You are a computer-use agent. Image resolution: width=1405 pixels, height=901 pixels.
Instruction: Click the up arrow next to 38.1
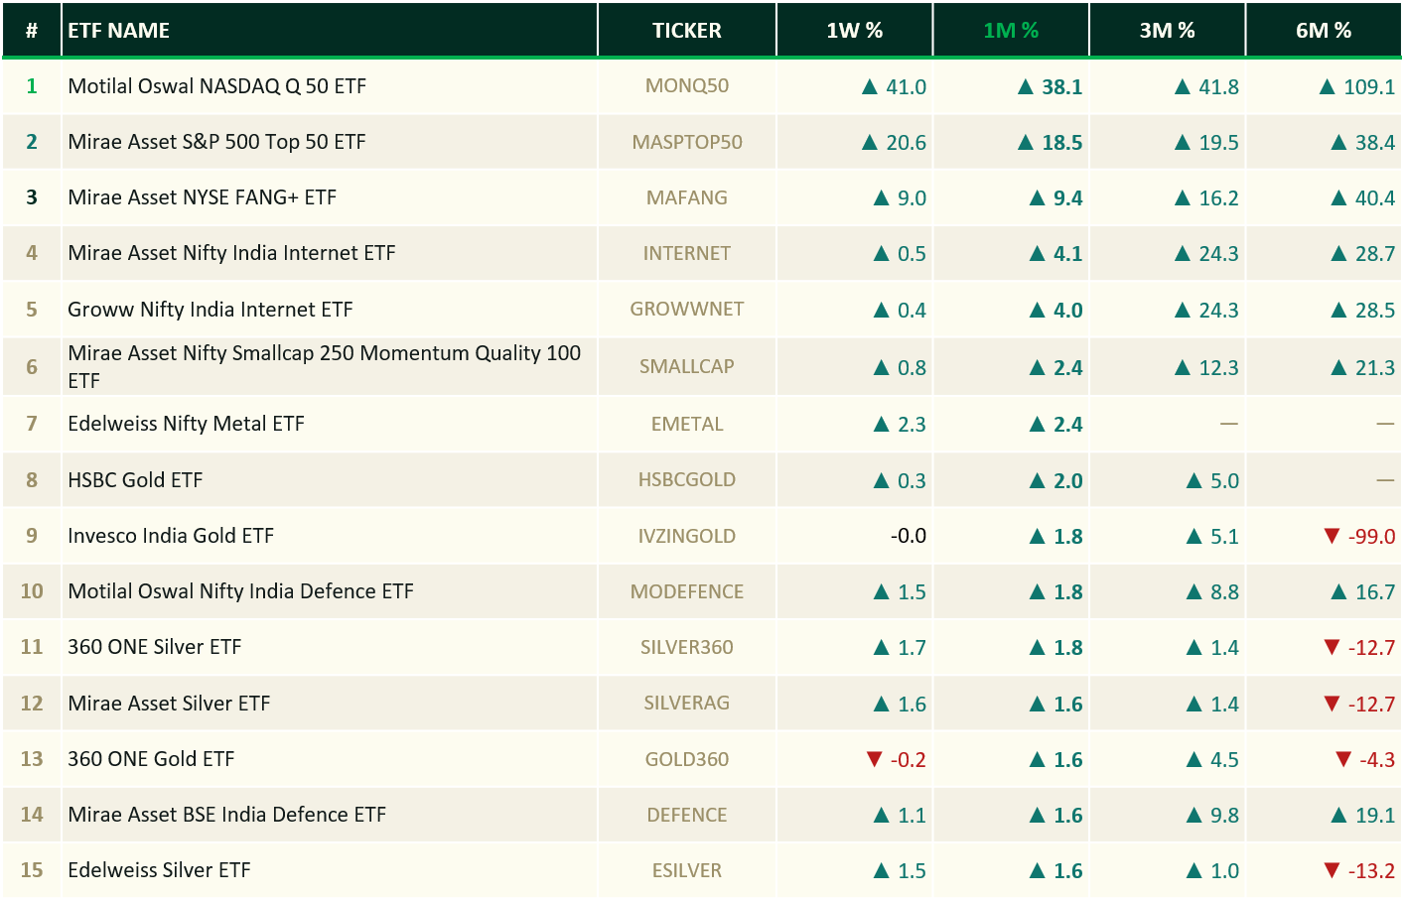(x=1027, y=87)
